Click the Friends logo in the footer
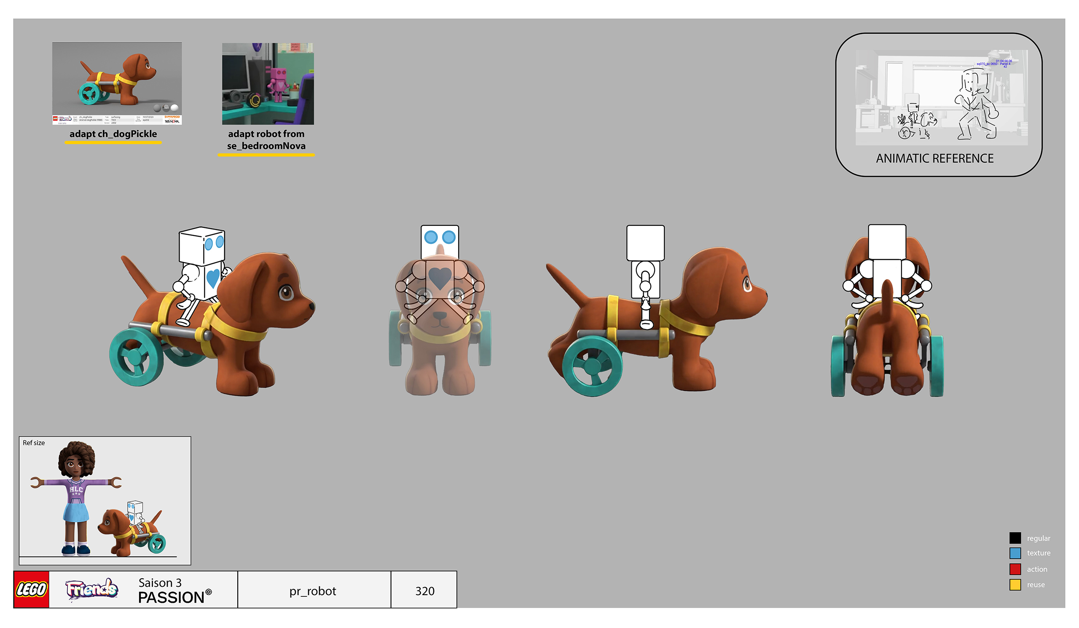This screenshot has width=1079, height=628. tap(91, 589)
